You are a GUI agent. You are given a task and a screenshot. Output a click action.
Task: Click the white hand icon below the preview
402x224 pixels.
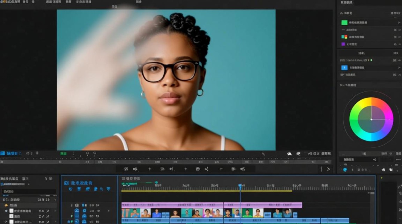(289, 154)
